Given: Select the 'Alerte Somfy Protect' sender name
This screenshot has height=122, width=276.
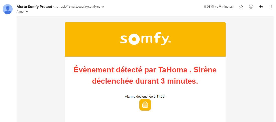Looking at the screenshot, I should 34,7.
